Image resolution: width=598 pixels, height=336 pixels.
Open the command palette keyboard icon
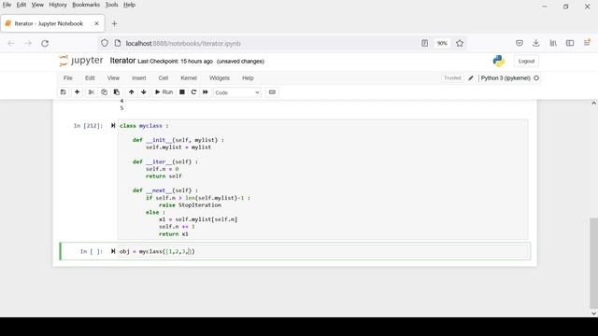(272, 92)
